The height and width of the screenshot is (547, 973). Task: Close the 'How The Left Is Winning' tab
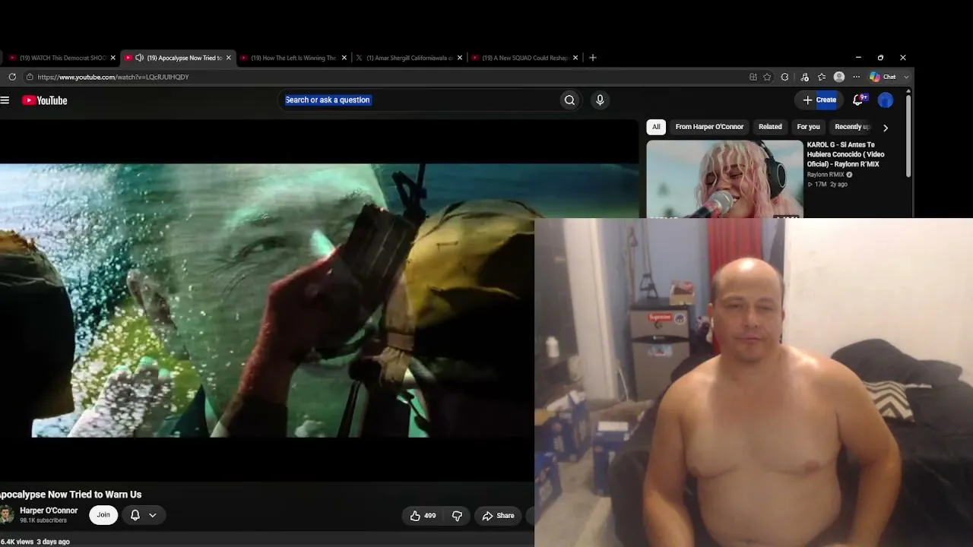(344, 58)
